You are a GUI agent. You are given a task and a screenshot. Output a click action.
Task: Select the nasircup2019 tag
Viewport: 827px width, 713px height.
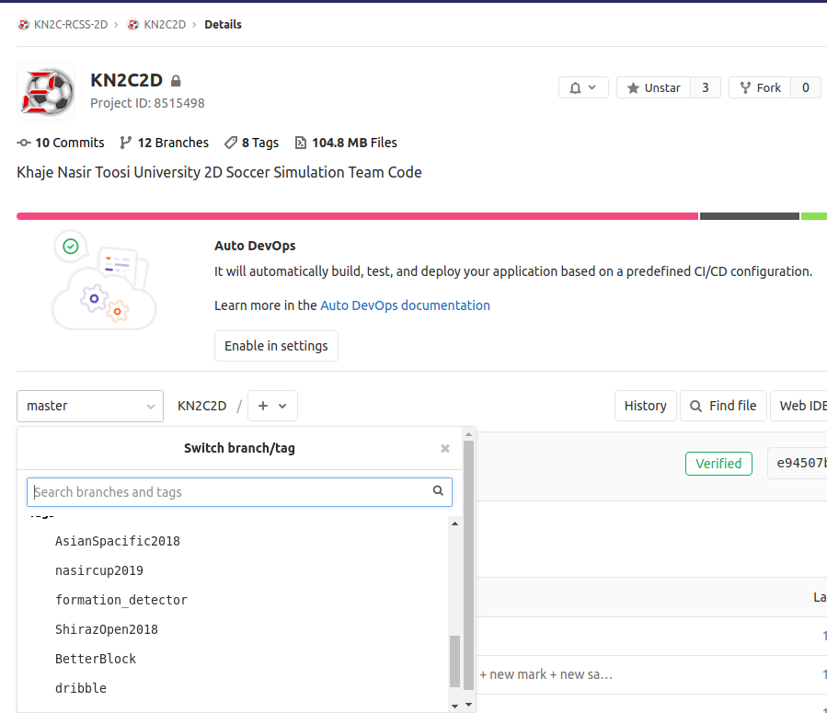[x=99, y=570]
